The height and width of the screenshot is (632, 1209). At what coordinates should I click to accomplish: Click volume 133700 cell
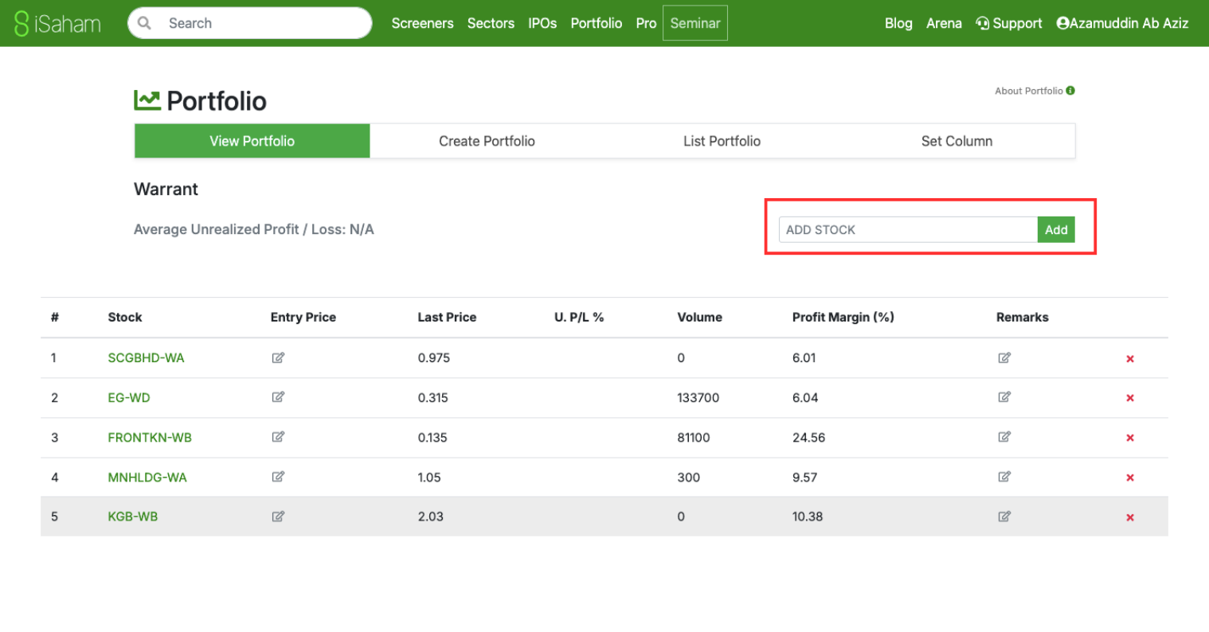coord(698,397)
